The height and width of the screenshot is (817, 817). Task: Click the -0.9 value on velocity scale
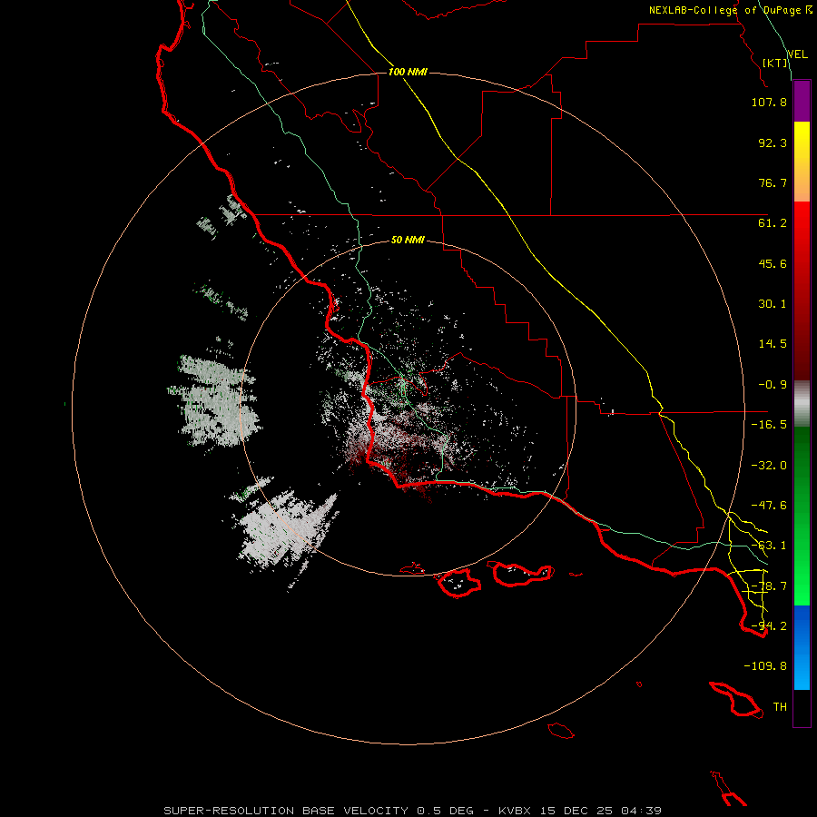(773, 385)
